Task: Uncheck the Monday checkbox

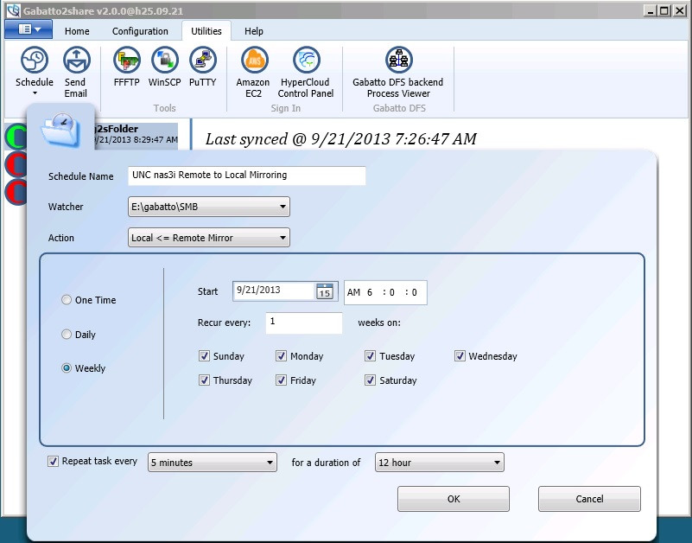Action: (281, 356)
